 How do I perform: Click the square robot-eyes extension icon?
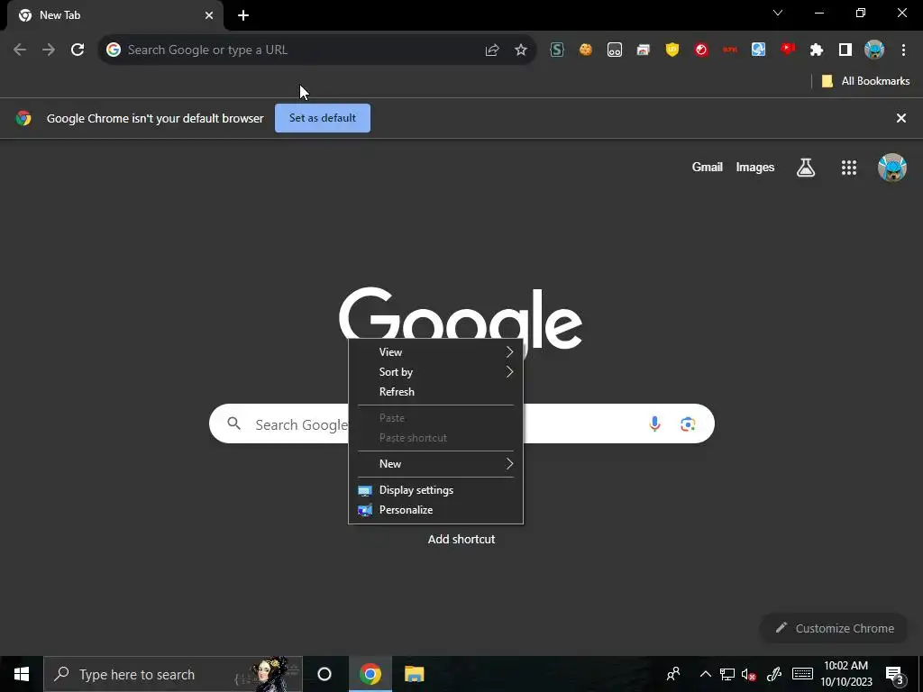(615, 50)
